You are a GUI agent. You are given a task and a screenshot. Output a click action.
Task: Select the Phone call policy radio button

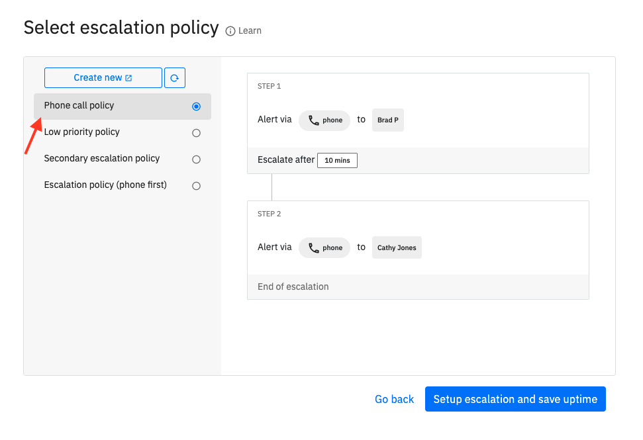(197, 107)
